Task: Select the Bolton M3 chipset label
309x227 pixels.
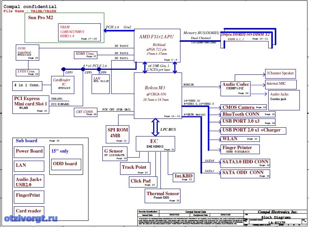Action: [x=155, y=88]
